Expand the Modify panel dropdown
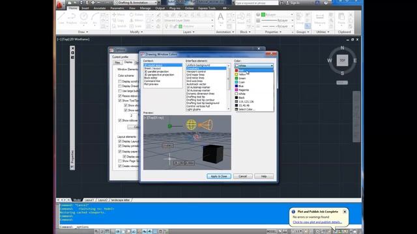Image resolution: width=417 pixels, height=234 pixels. click(x=136, y=32)
